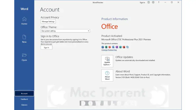Click the PowerPoint app icon under product contents
The image size is (196, 110).
pyautogui.click(x=110, y=47)
